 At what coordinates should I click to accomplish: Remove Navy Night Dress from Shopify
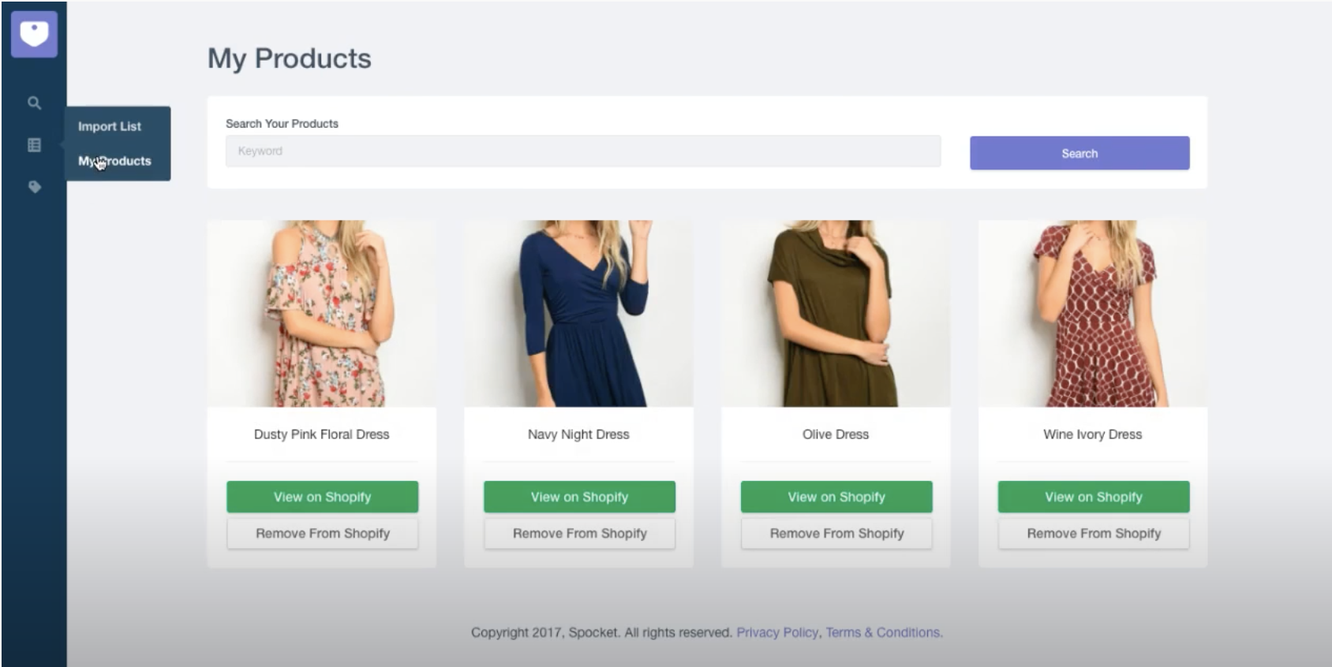[579, 534]
